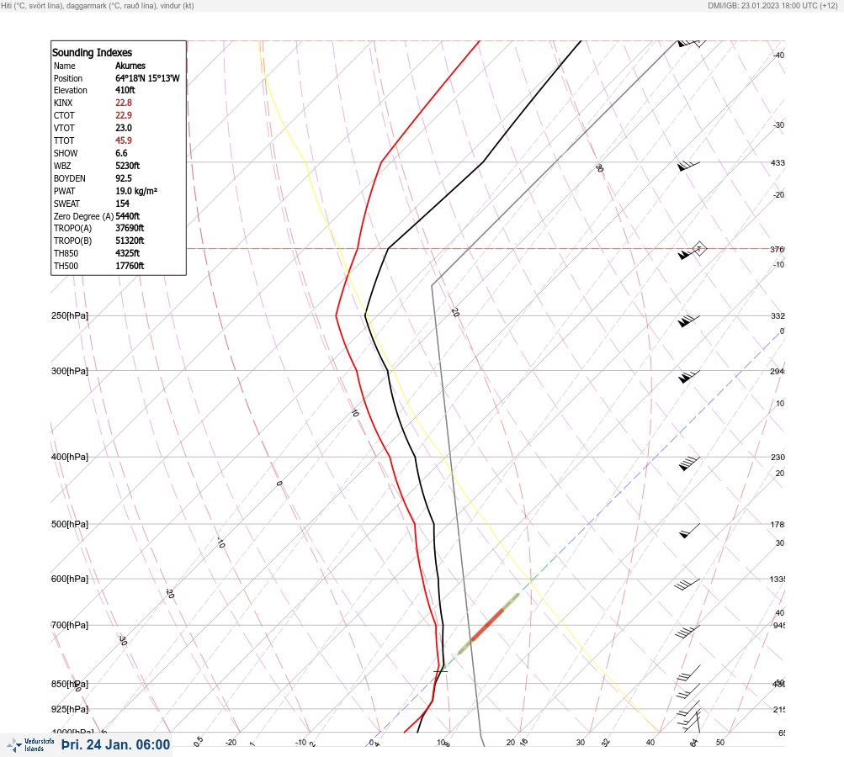844x757 pixels.
Task: Click the VTOT value 23.0
Action: 123,128
